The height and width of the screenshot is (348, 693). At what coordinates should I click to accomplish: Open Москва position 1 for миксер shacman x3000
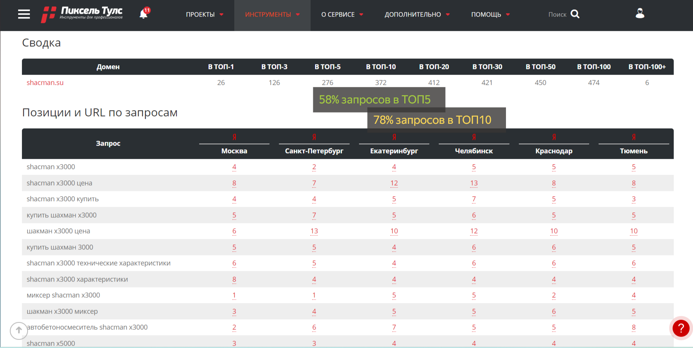234,295
